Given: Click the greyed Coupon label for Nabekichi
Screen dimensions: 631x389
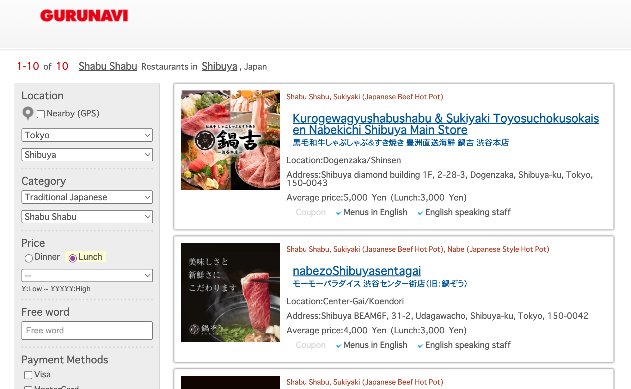Looking at the screenshot, I should (310, 212).
